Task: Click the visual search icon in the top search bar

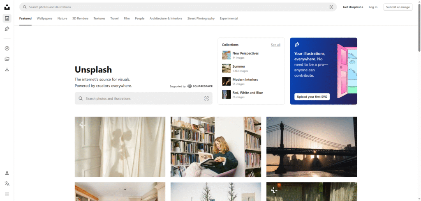Action: pyautogui.click(x=331, y=7)
